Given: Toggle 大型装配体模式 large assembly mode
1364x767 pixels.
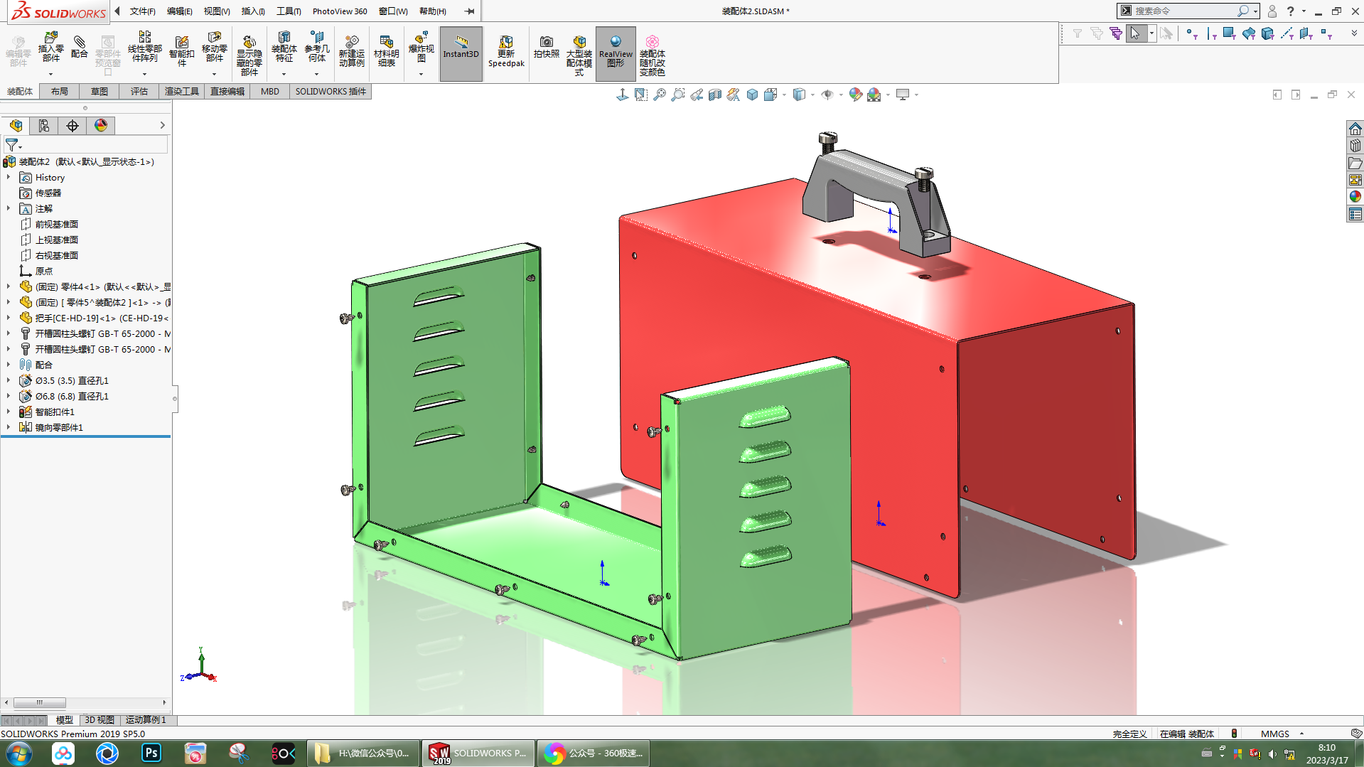Looking at the screenshot, I should (x=579, y=55).
